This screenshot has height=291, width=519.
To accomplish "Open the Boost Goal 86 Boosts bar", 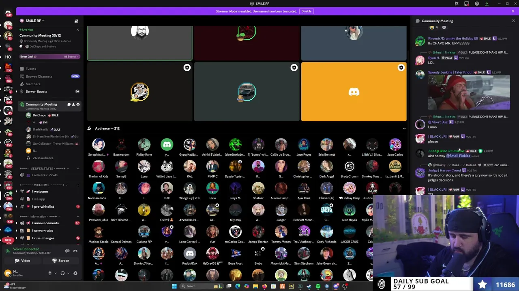I will (x=49, y=57).
